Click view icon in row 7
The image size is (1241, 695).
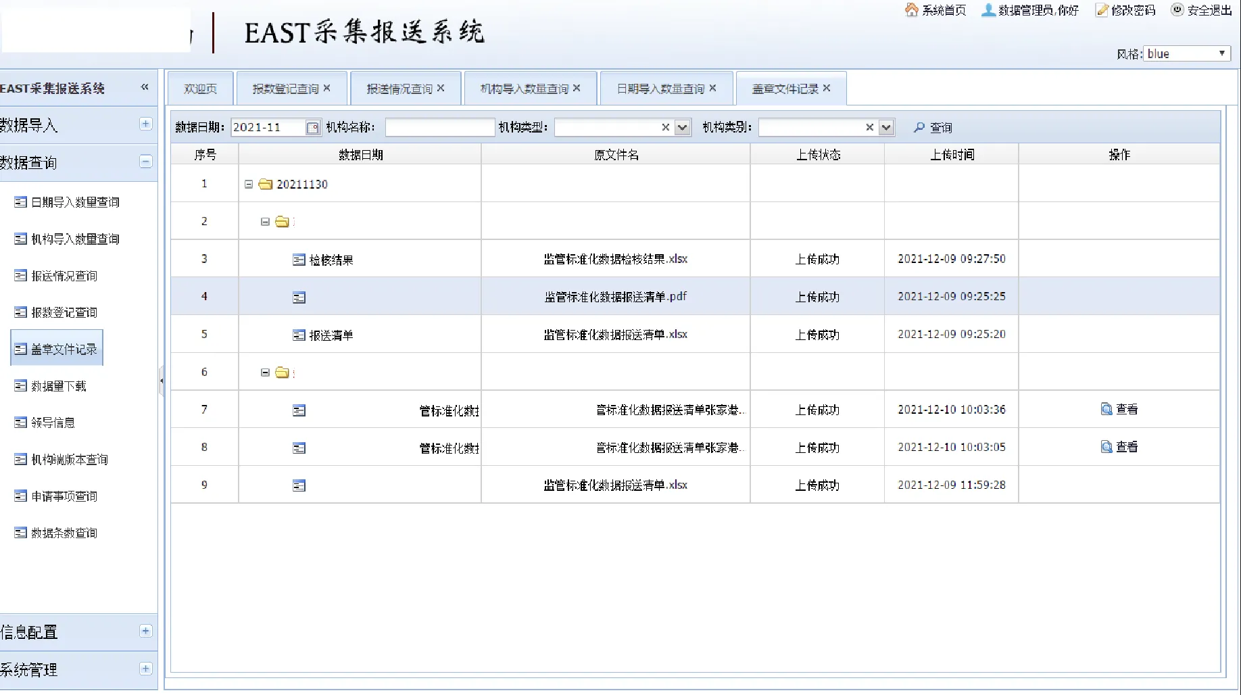[1106, 409]
